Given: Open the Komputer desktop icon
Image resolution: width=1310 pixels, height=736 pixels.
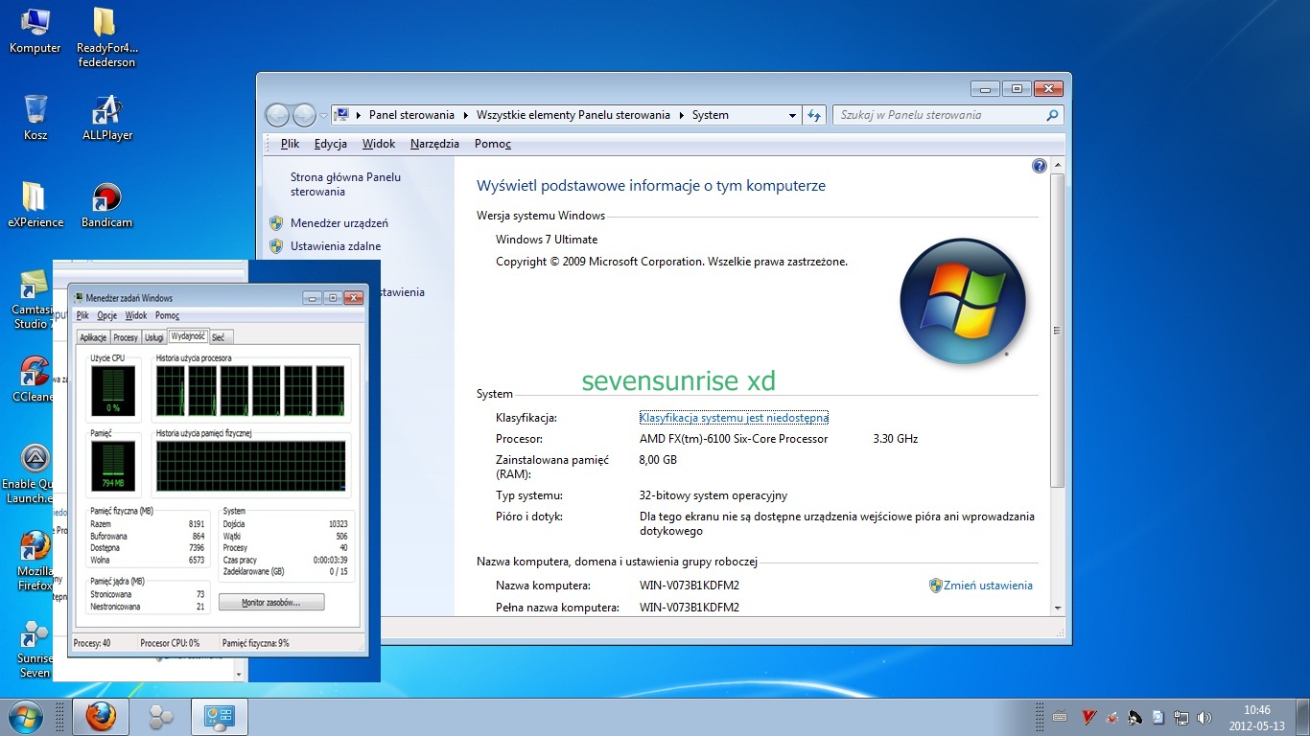Looking at the screenshot, I should [35, 31].
